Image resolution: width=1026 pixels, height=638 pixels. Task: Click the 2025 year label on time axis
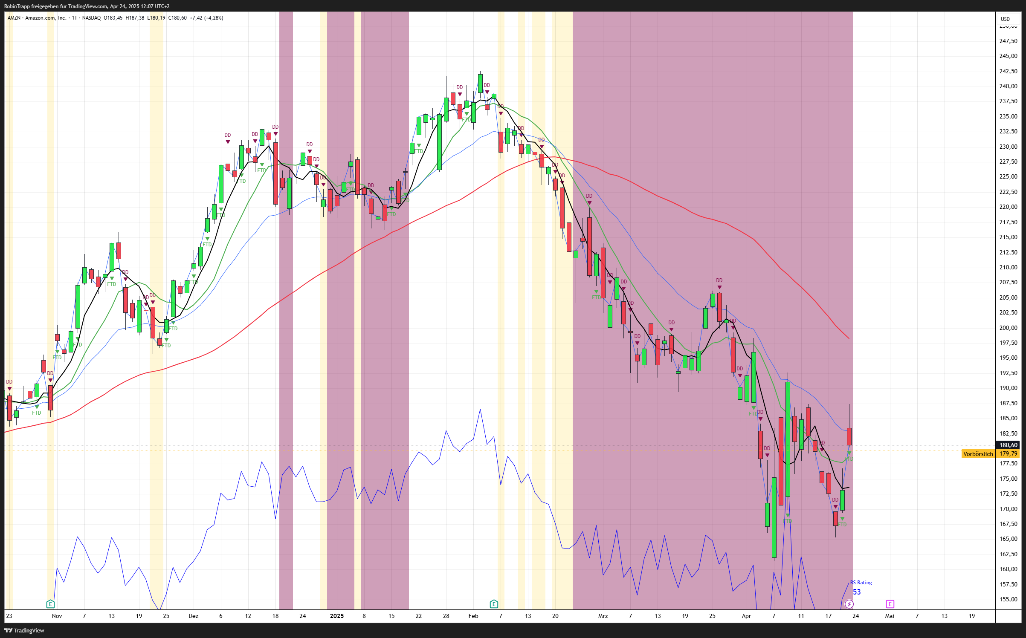click(336, 616)
